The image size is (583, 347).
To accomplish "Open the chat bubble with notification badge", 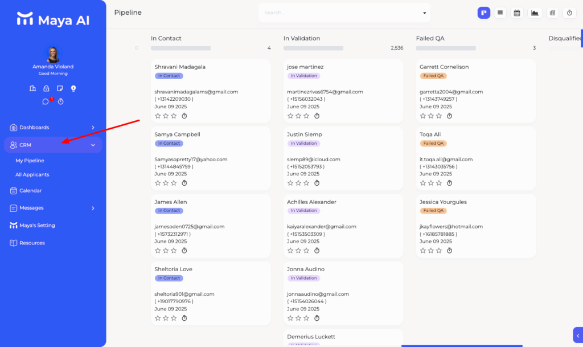I will [46, 101].
